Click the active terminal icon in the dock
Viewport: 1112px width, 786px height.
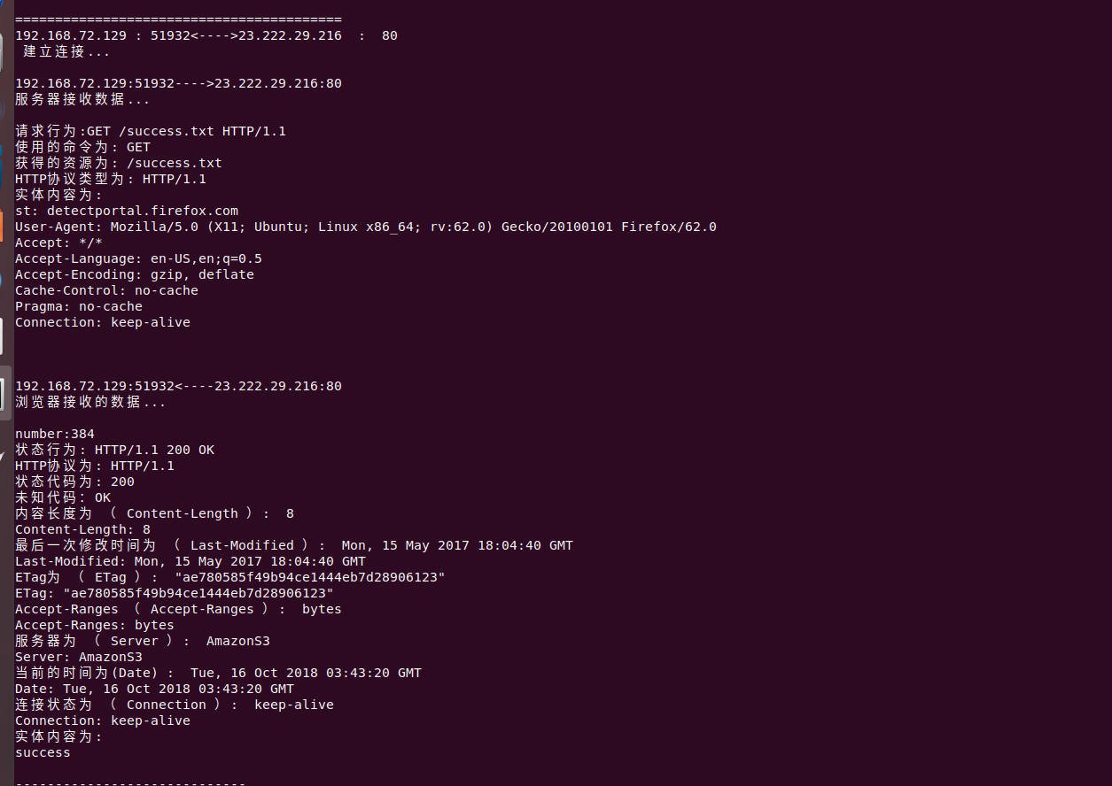(4, 392)
